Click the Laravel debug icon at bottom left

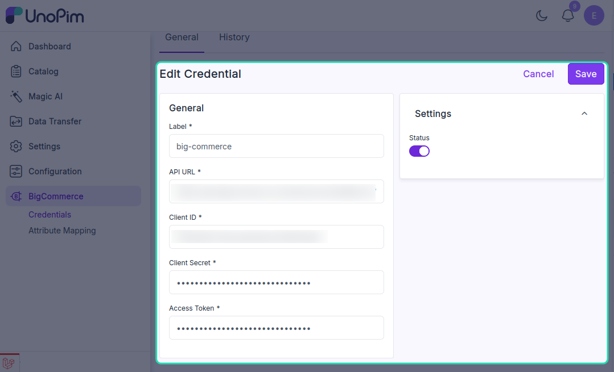pos(9,363)
